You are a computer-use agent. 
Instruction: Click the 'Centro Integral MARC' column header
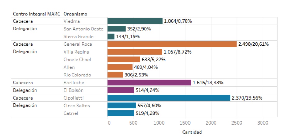tap(36, 14)
